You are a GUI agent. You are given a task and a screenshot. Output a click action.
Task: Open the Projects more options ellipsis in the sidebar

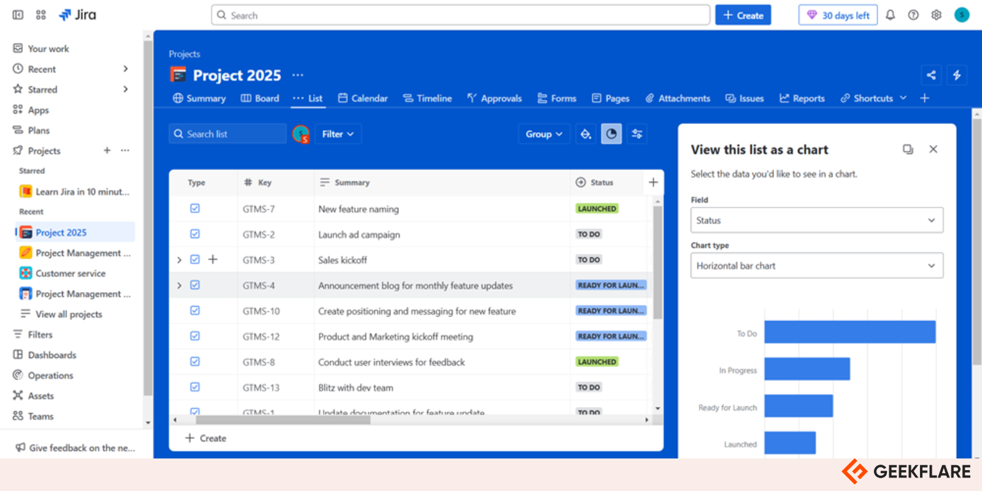[x=125, y=150]
